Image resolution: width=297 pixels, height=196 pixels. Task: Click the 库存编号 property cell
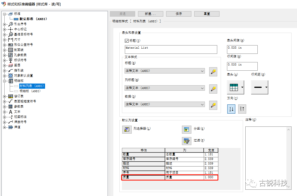coord(143,159)
